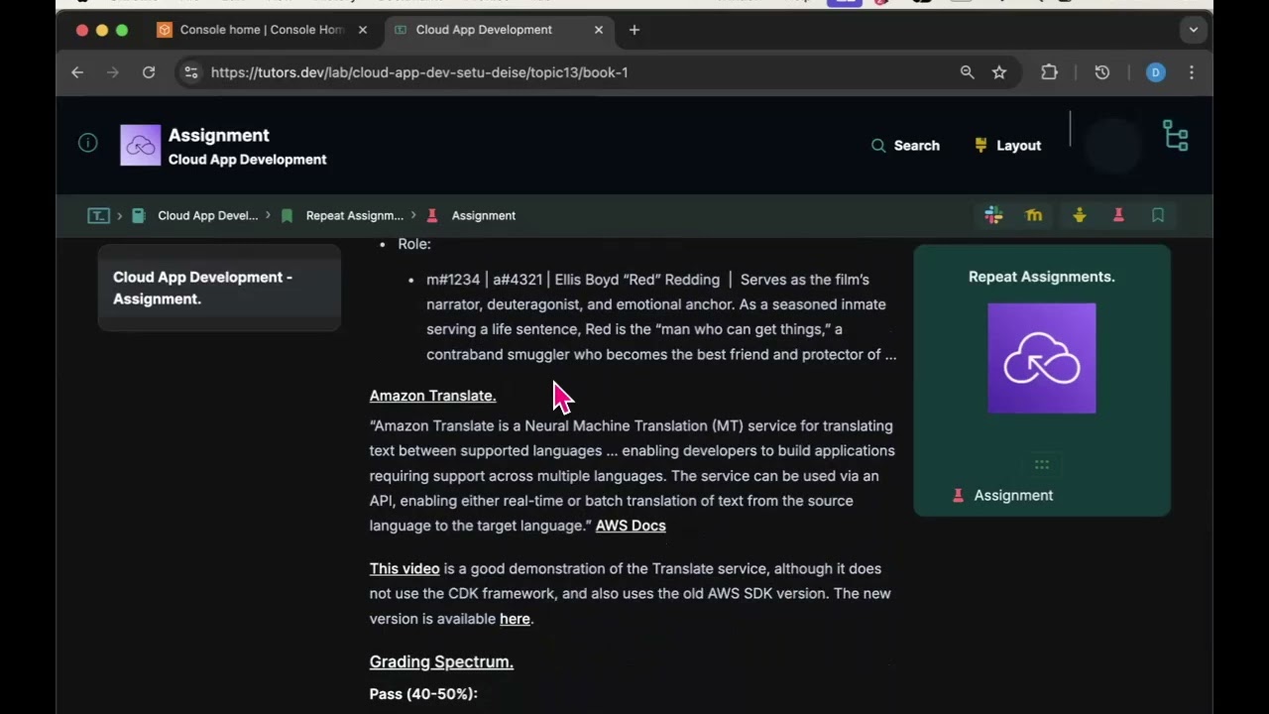Go back in browser history

point(77,72)
